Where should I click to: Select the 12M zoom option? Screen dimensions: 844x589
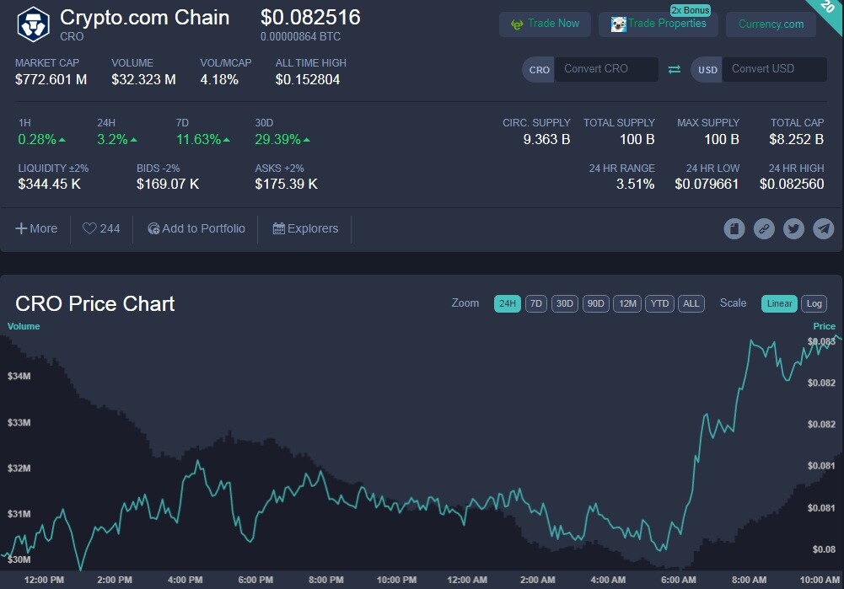tap(627, 303)
